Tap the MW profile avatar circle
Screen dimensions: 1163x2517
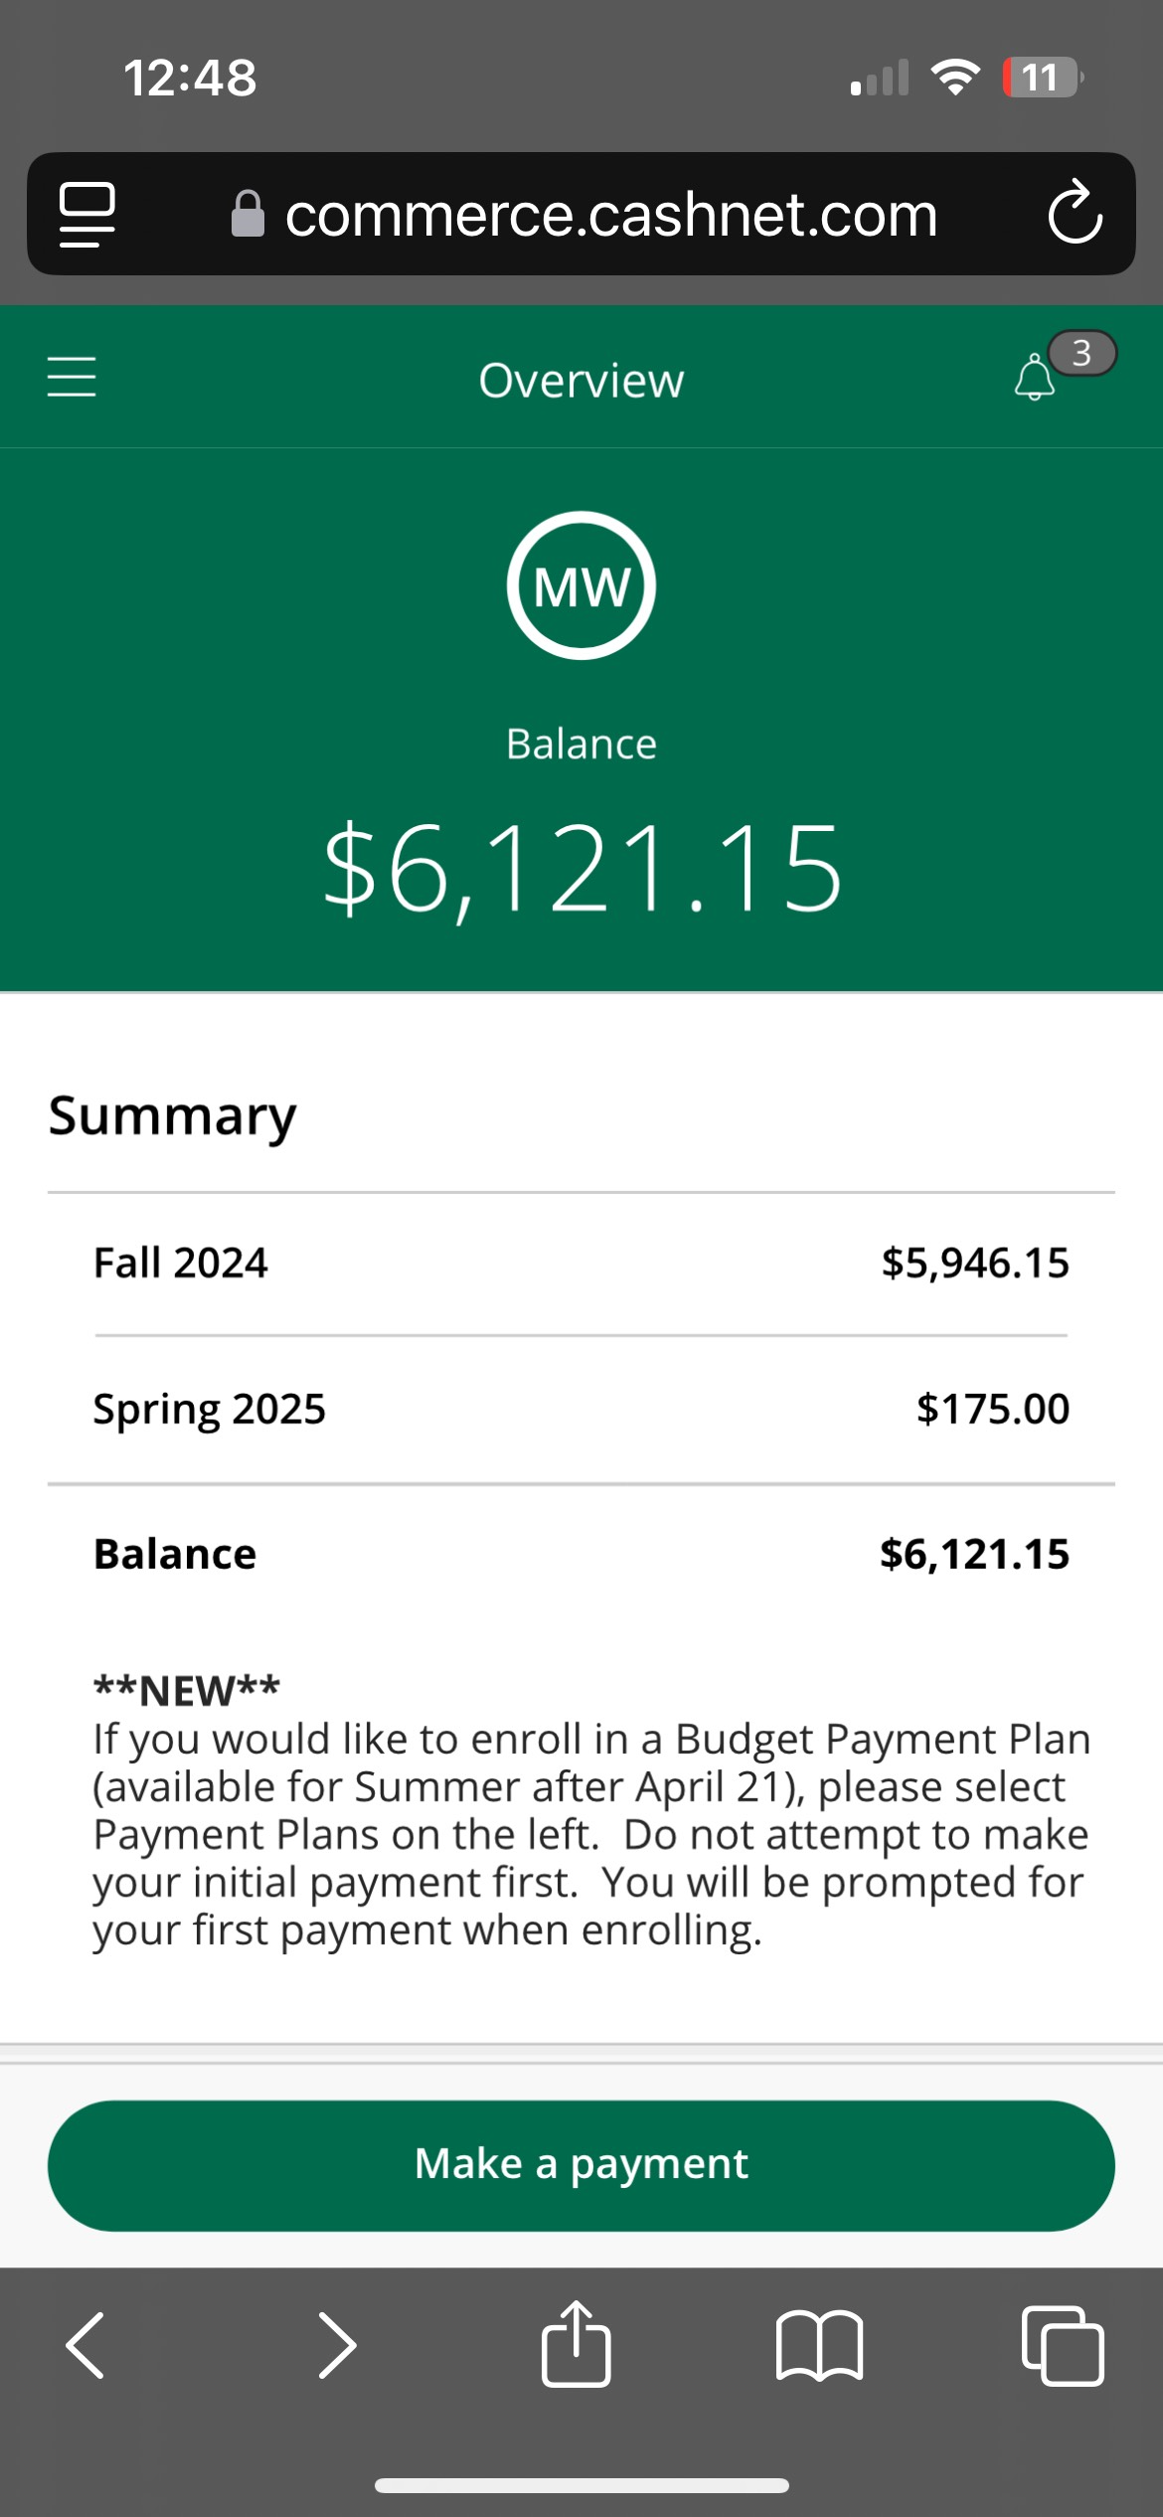[x=581, y=586]
